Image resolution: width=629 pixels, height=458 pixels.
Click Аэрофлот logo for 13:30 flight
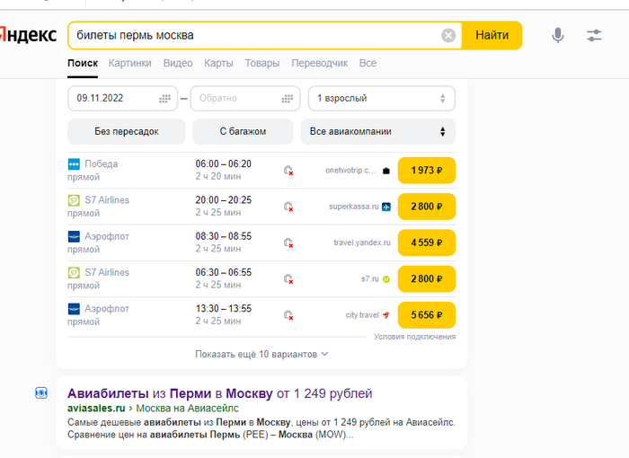click(74, 309)
